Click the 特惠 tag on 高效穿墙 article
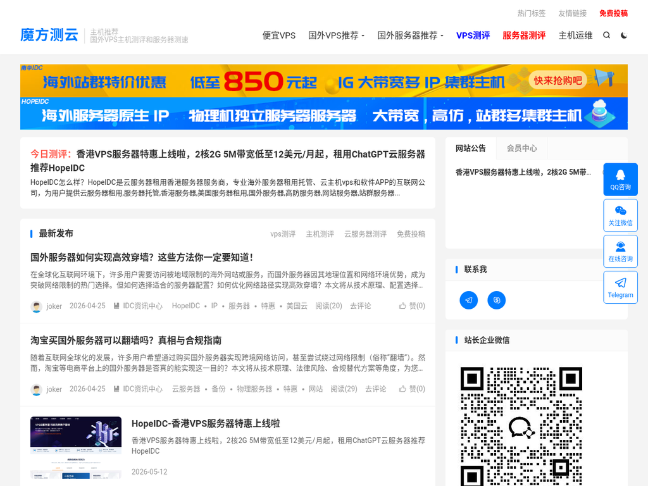 pos(268,306)
